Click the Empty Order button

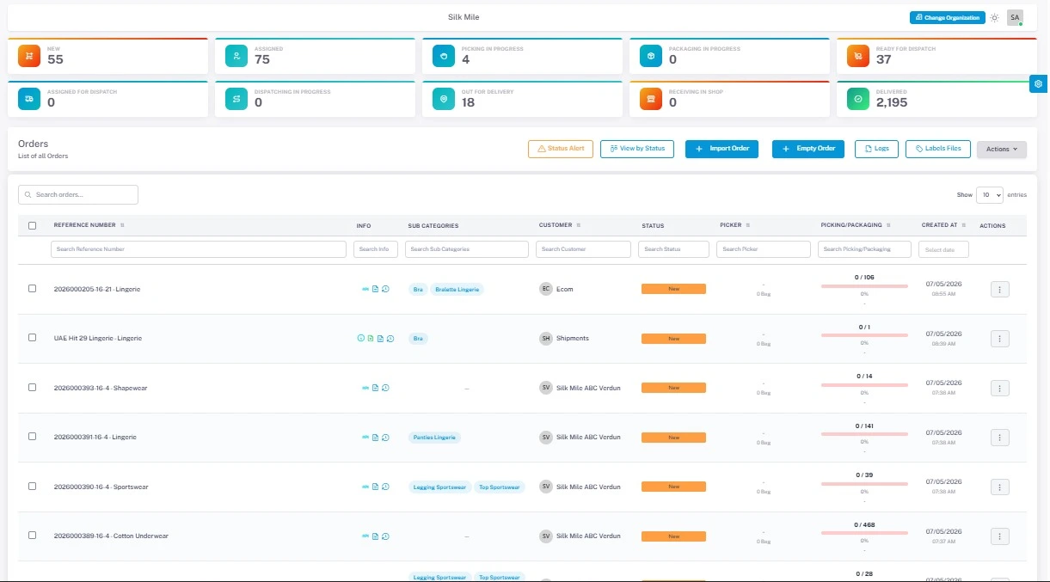pyautogui.click(x=808, y=149)
